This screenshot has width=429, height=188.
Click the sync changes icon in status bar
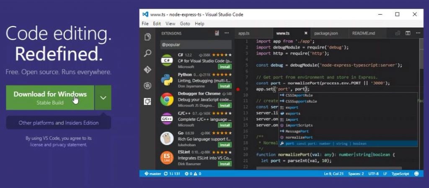pos(165,173)
